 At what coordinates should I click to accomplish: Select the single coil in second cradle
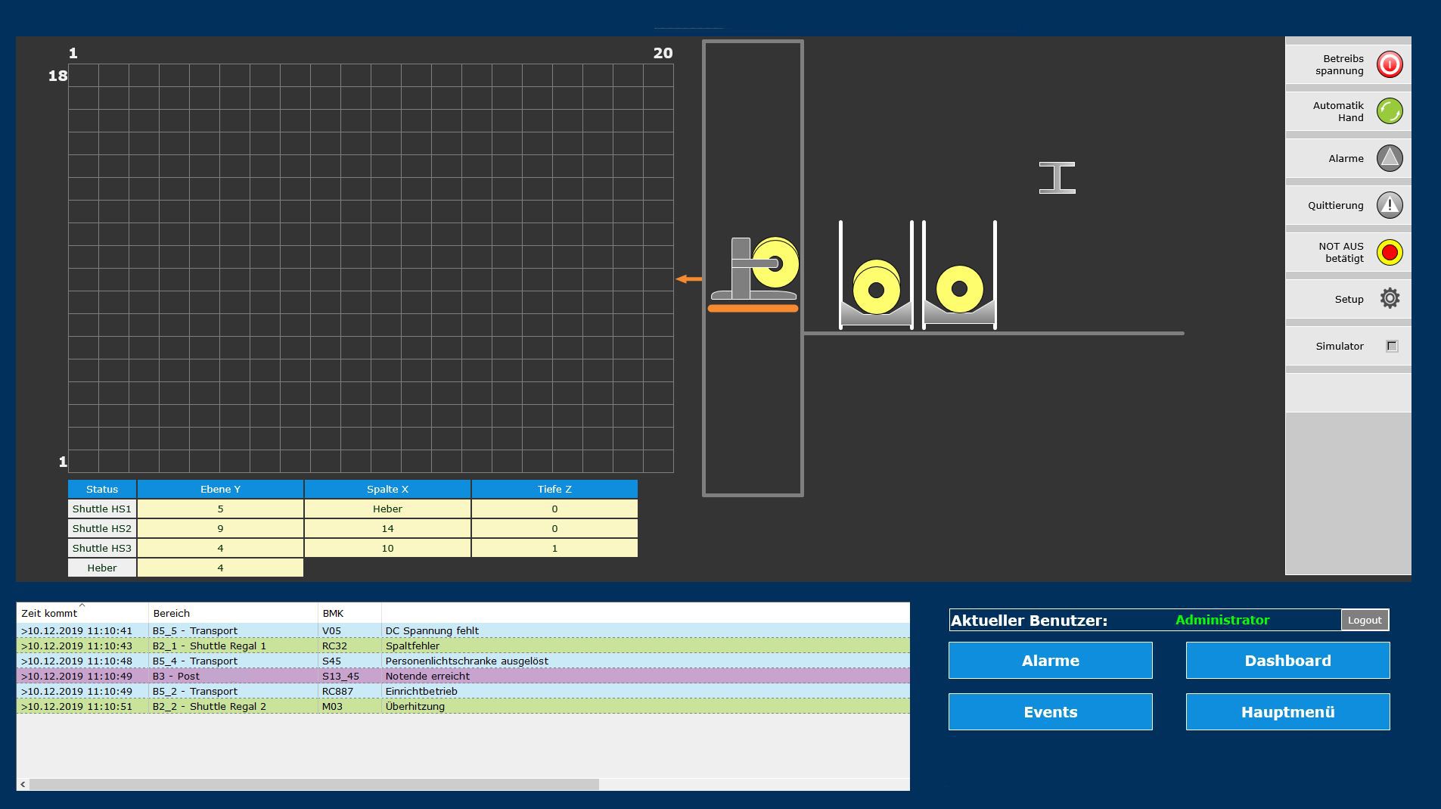coord(959,289)
